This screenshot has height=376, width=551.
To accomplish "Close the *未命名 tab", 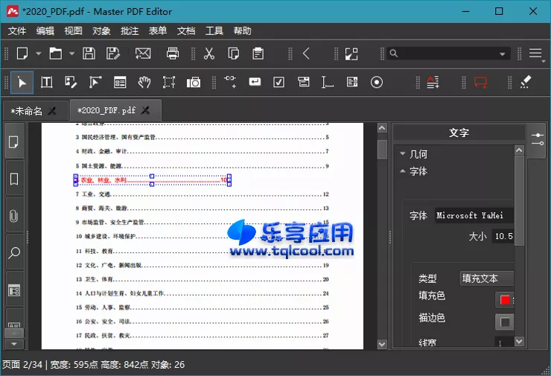I will [x=52, y=111].
